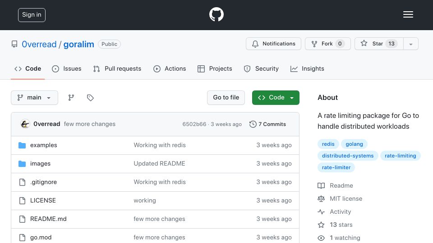Open the LICENSE file
This screenshot has height=243, width=433.
point(43,201)
